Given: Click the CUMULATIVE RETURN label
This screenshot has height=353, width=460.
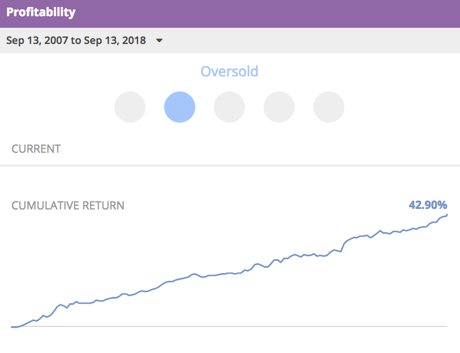Looking at the screenshot, I should pos(68,205).
